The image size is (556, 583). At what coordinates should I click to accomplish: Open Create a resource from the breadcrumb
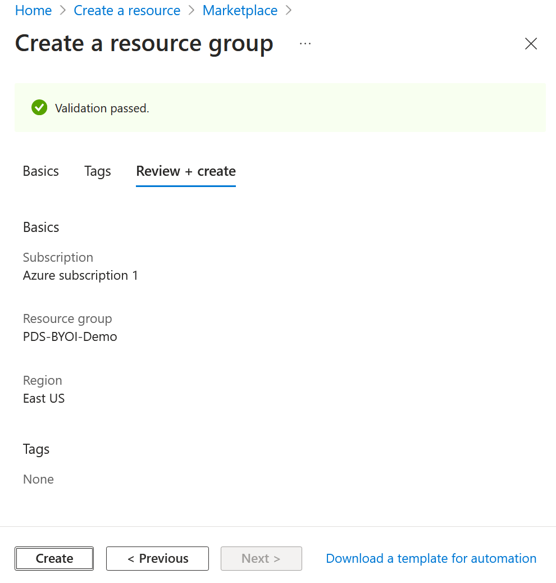127,10
